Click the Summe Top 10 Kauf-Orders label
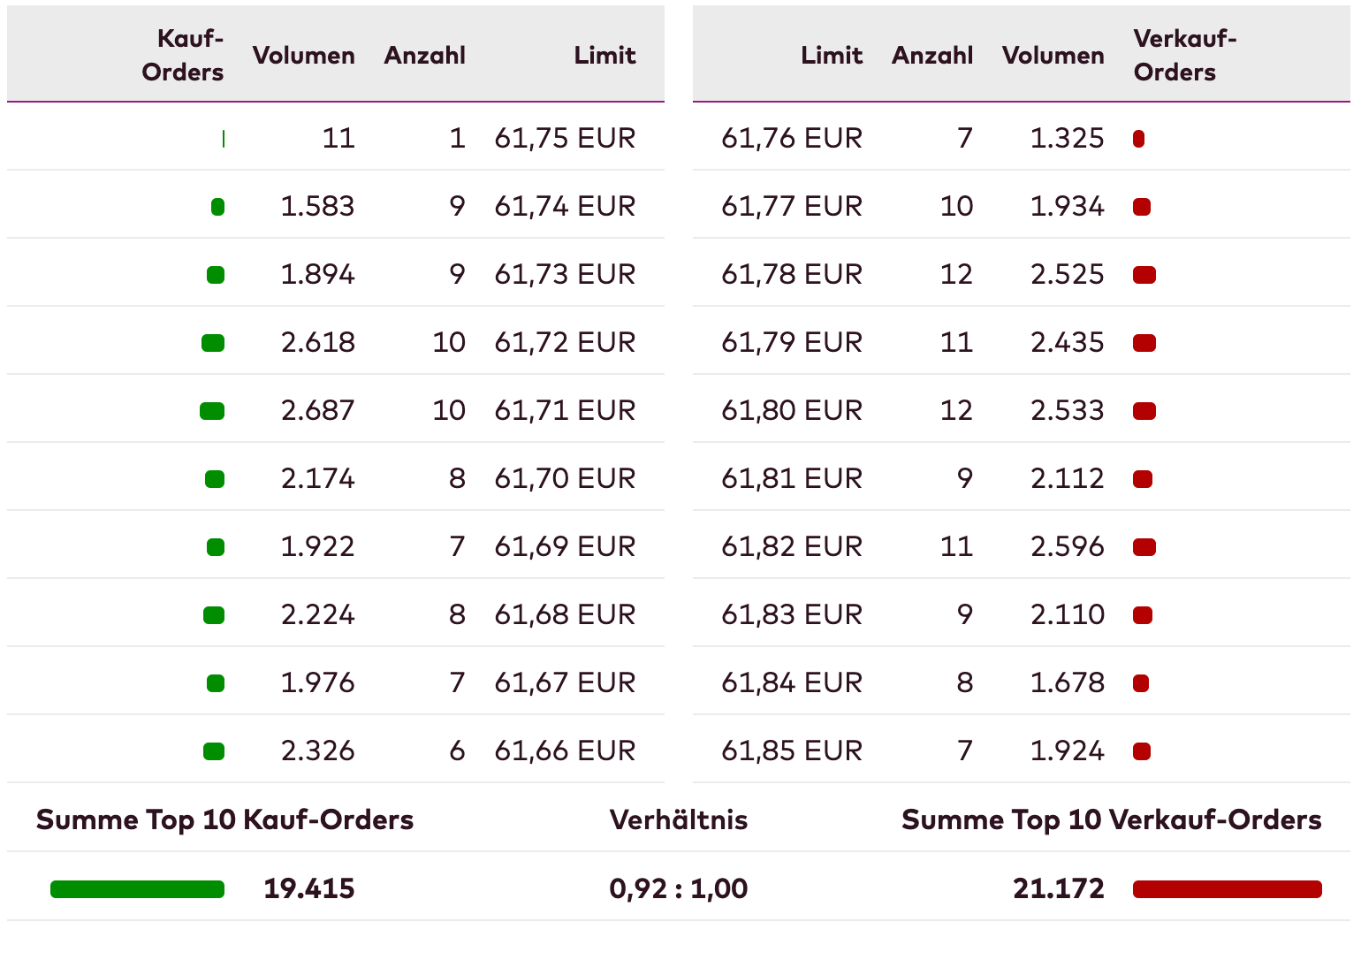Screen dimensions: 1361x960 [x=224, y=820]
